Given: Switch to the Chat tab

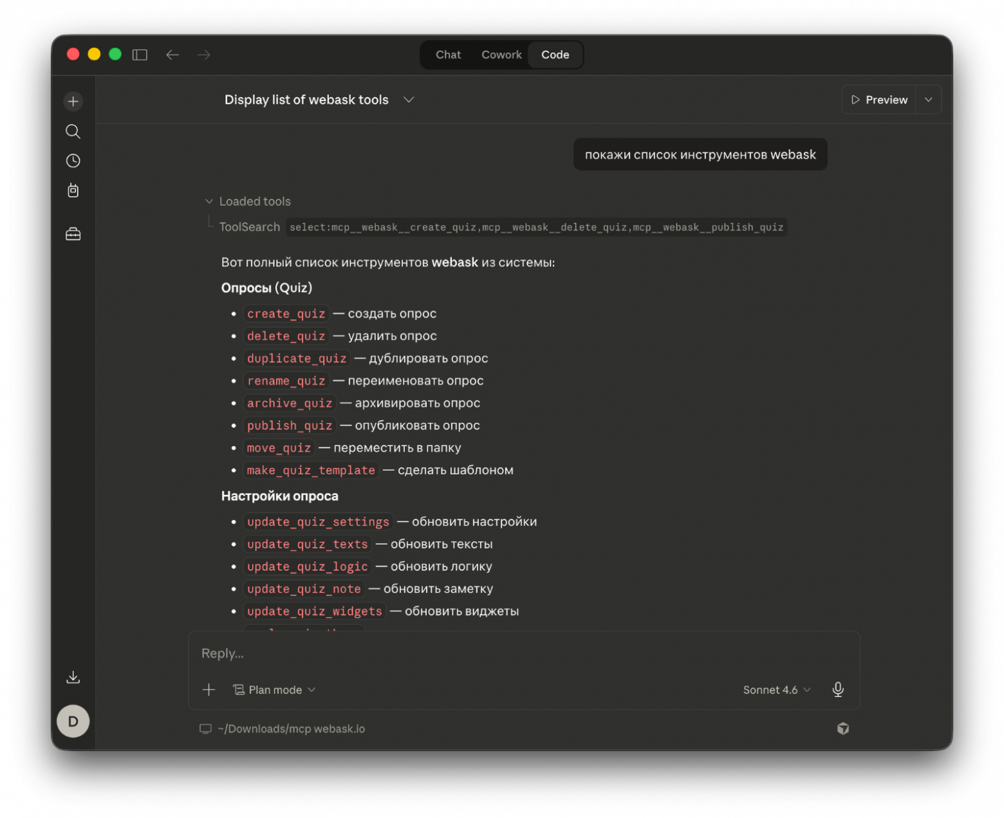Looking at the screenshot, I should tap(447, 55).
